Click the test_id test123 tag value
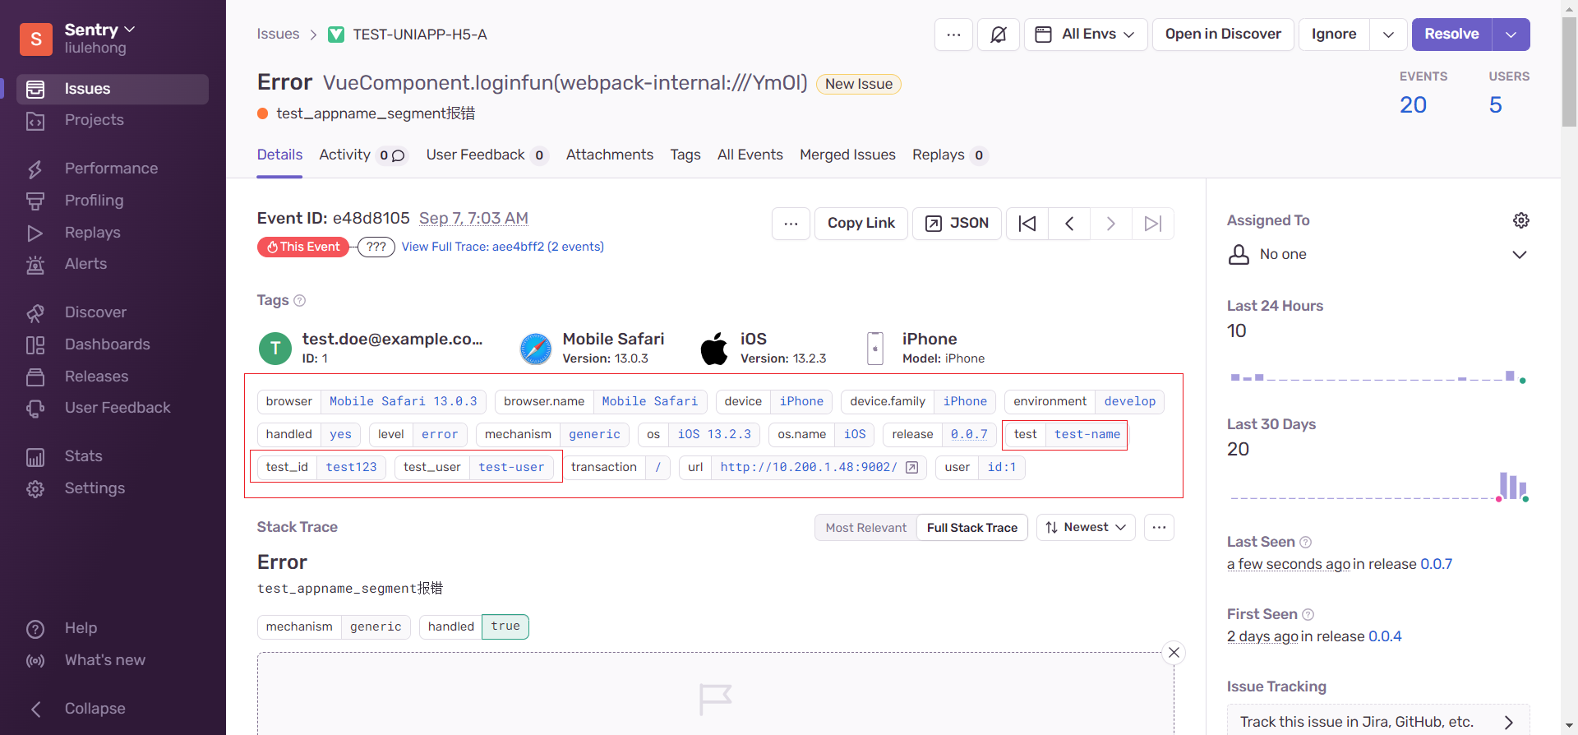This screenshot has width=1578, height=735. [351, 468]
